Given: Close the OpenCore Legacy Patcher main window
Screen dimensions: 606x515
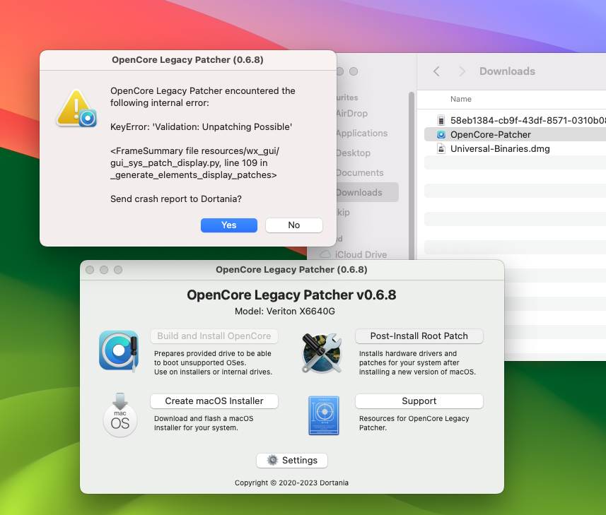Looking at the screenshot, I should (x=90, y=270).
